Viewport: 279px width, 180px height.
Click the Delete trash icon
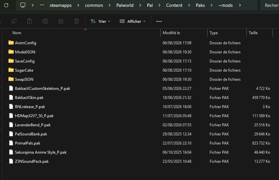(77, 21)
